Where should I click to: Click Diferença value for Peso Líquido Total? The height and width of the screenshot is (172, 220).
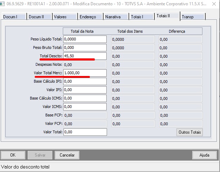181,39
